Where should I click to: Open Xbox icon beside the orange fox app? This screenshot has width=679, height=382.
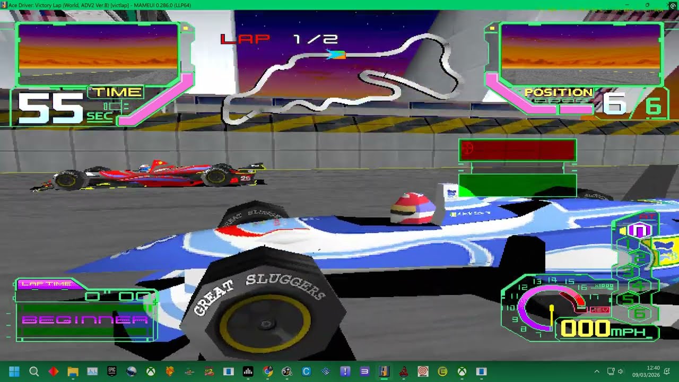[x=151, y=371]
